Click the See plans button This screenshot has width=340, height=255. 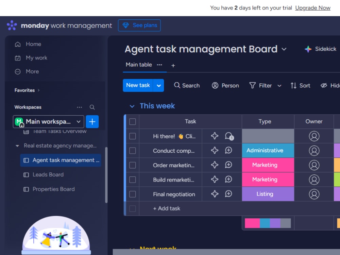click(139, 26)
